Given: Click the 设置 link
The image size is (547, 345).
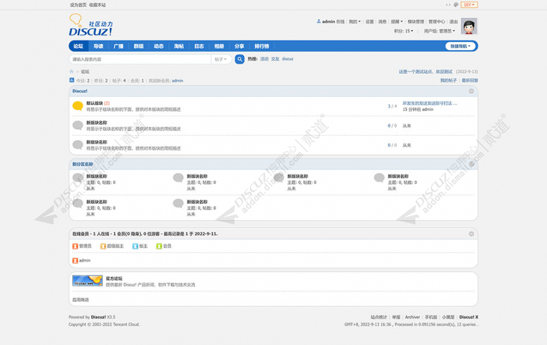Looking at the screenshot, I should [x=370, y=22].
